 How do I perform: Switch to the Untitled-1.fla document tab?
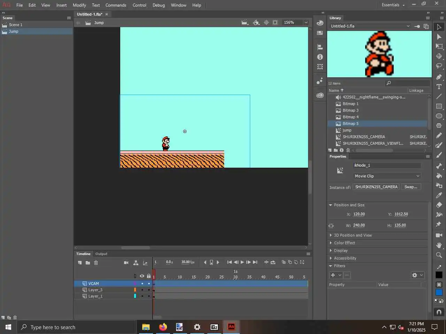[x=90, y=14]
